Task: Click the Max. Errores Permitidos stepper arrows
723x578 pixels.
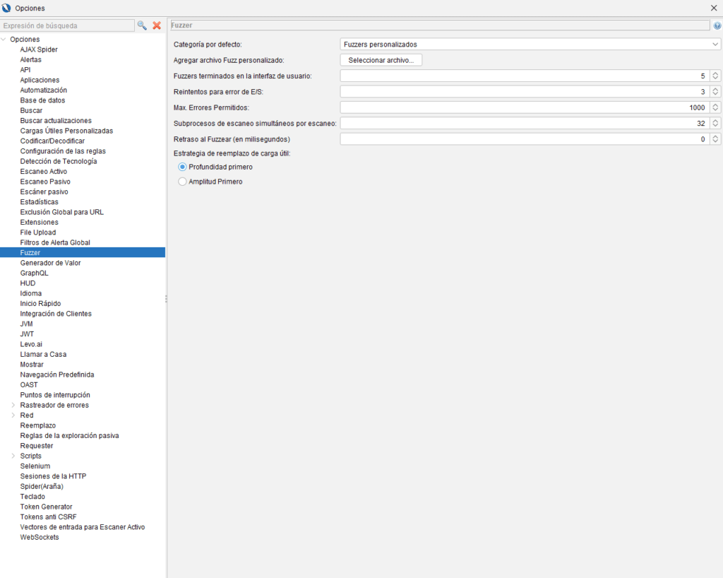Action: (x=715, y=107)
